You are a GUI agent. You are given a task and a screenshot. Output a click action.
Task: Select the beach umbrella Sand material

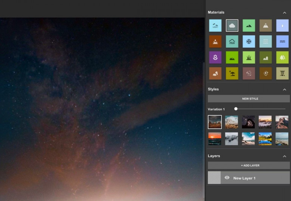point(232,73)
